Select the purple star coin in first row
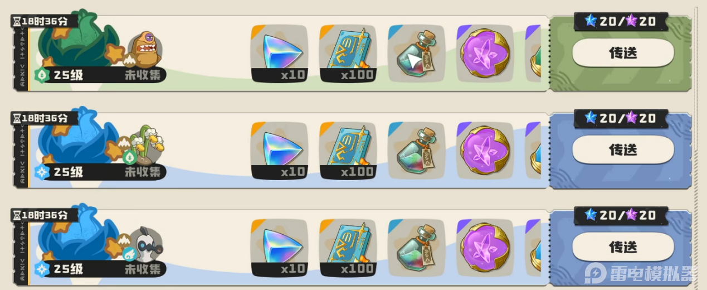This screenshot has width=707, height=290. coord(485,54)
